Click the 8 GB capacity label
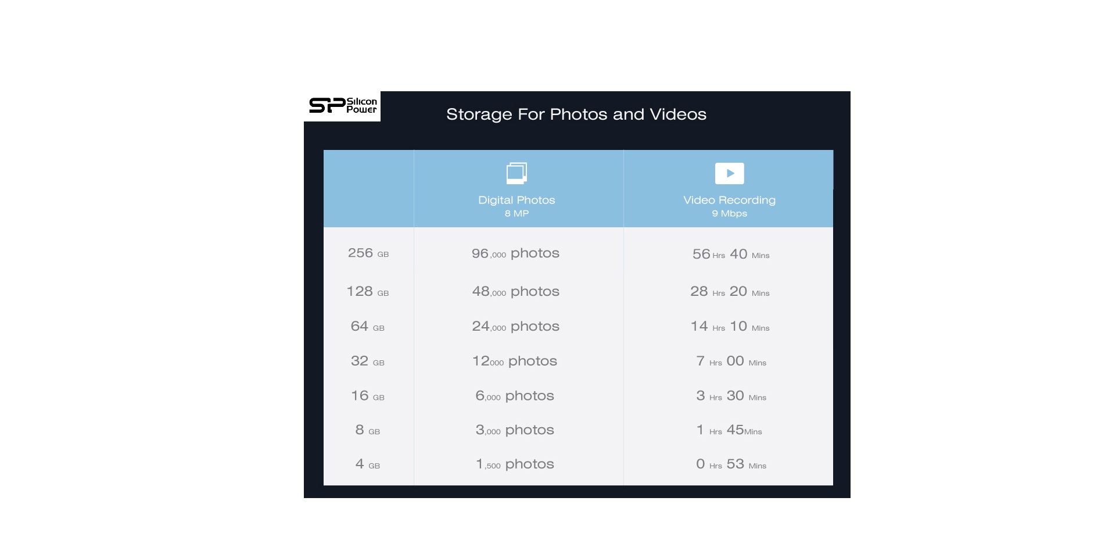Viewport: 1112px width, 544px height. [368, 430]
